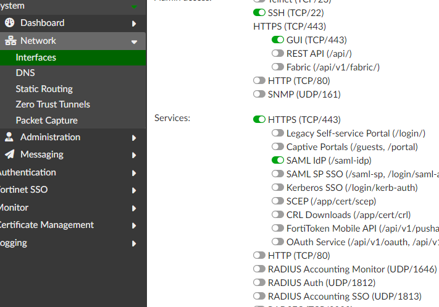Screen dimensions: 439x307
Task: Select Packet Capture in sidebar
Action: [x=46, y=120]
